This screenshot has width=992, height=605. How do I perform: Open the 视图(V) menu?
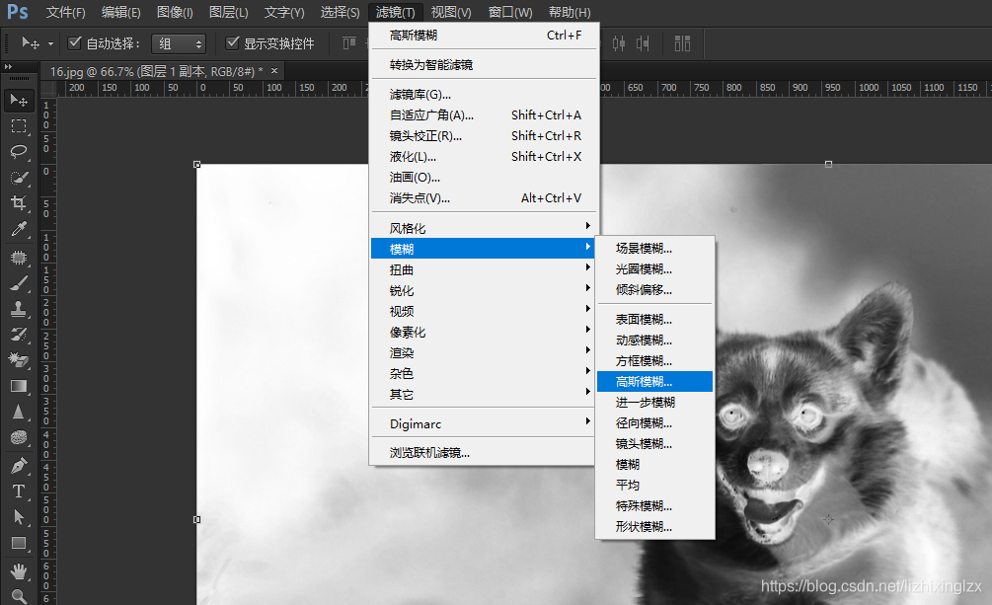click(451, 12)
